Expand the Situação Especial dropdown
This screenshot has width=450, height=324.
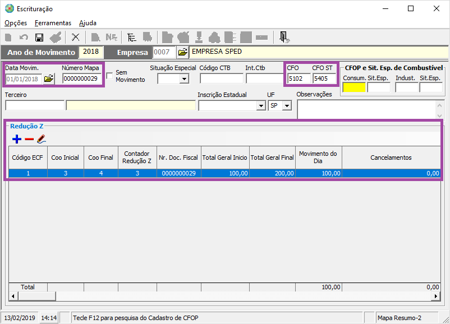tap(184, 79)
